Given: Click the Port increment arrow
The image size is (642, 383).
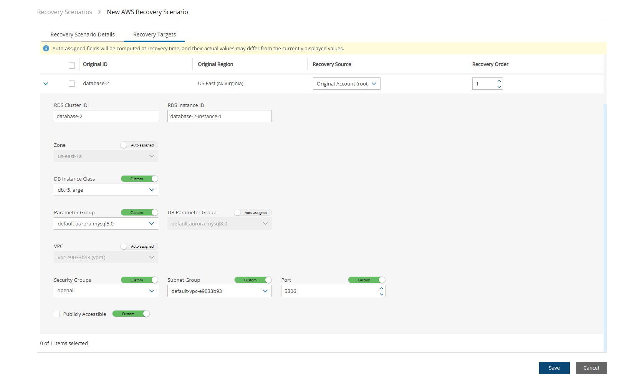Looking at the screenshot, I should (x=381, y=288).
